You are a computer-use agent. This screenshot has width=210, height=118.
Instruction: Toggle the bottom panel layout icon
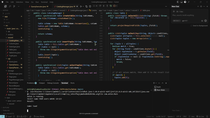coord(181,2)
